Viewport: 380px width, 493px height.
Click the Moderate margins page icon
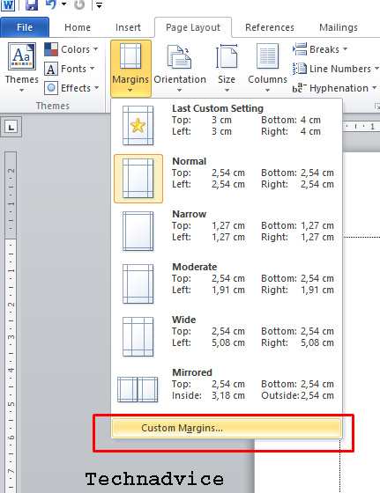click(138, 283)
